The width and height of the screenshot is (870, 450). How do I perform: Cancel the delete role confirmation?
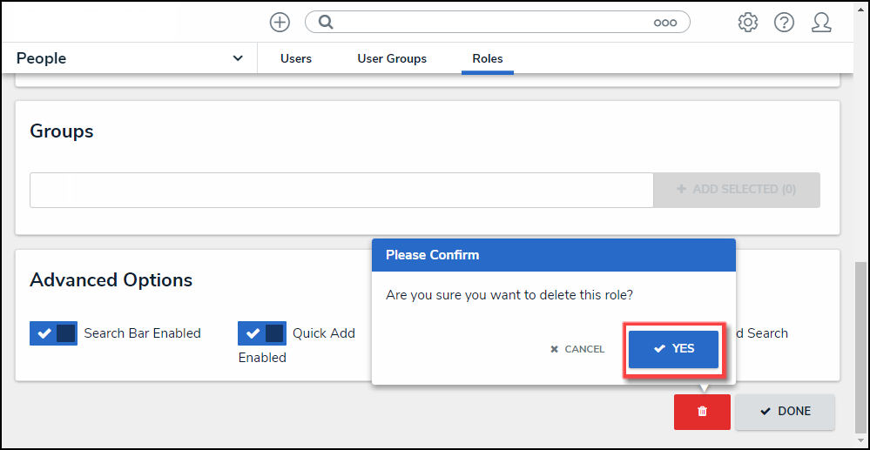pos(577,349)
